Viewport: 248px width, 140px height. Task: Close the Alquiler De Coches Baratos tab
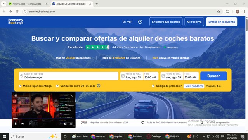click(x=90, y=4)
